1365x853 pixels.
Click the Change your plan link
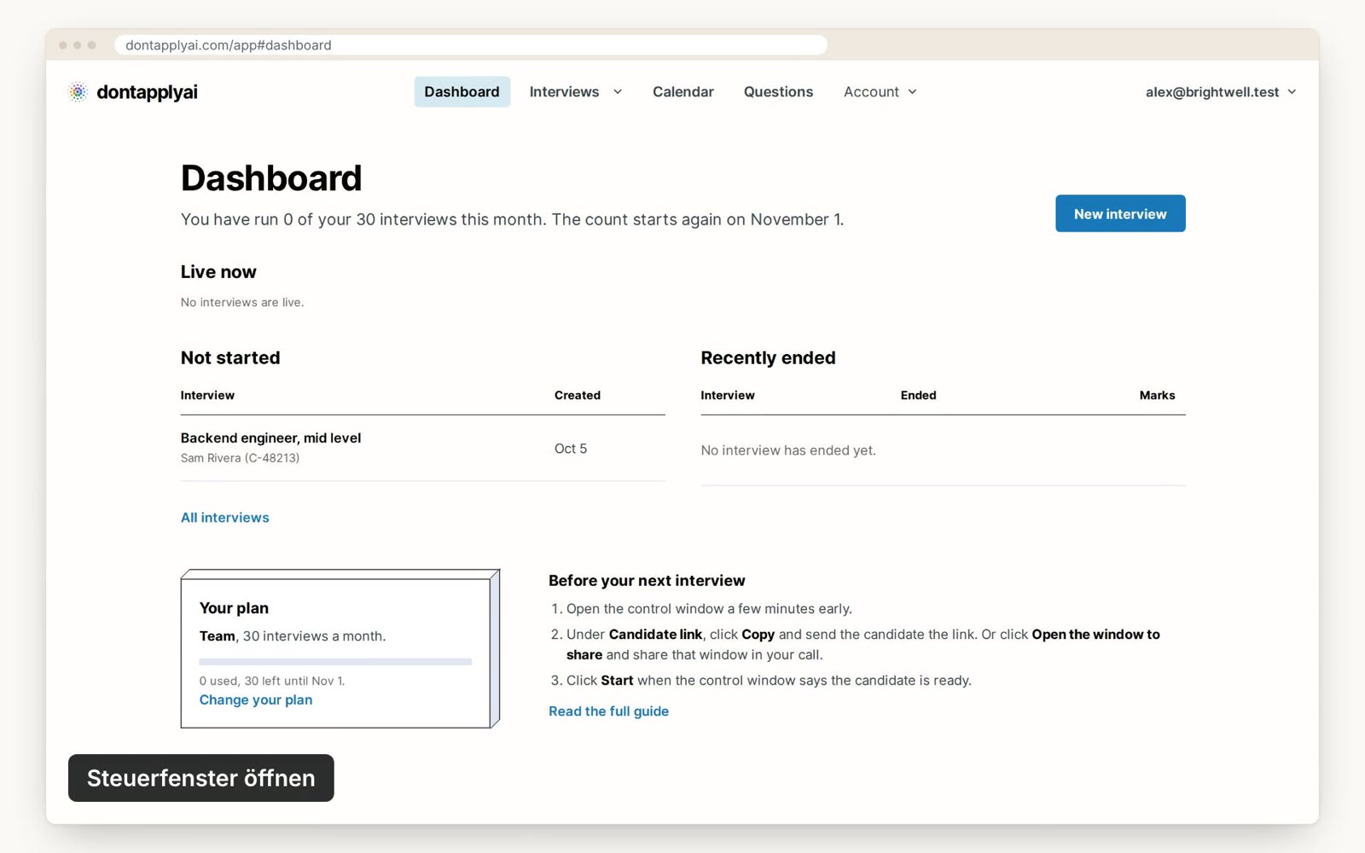[256, 700]
